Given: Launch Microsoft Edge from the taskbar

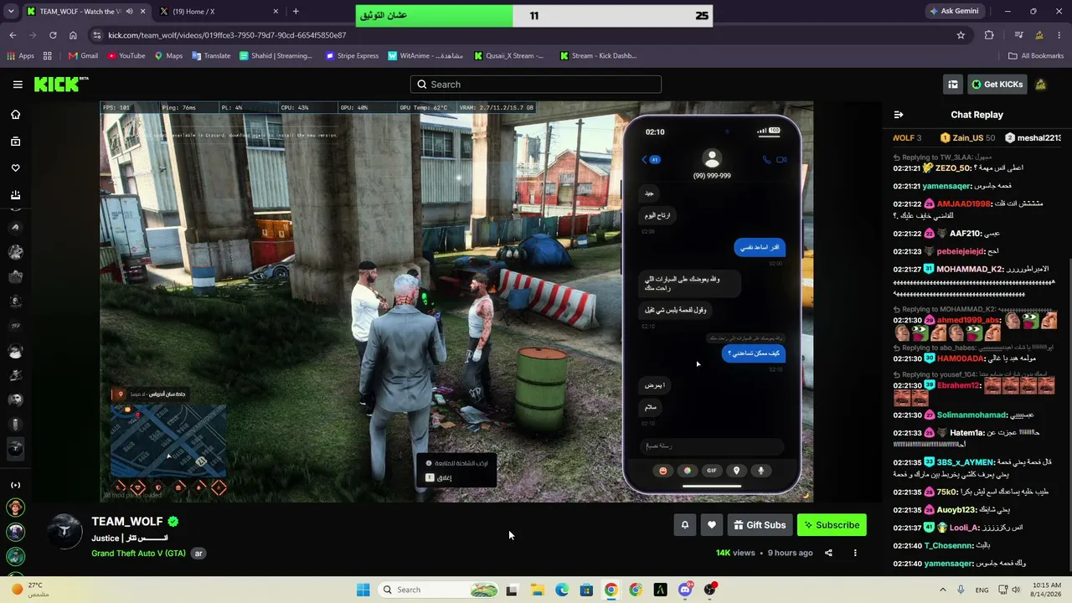Looking at the screenshot, I should 561,590.
